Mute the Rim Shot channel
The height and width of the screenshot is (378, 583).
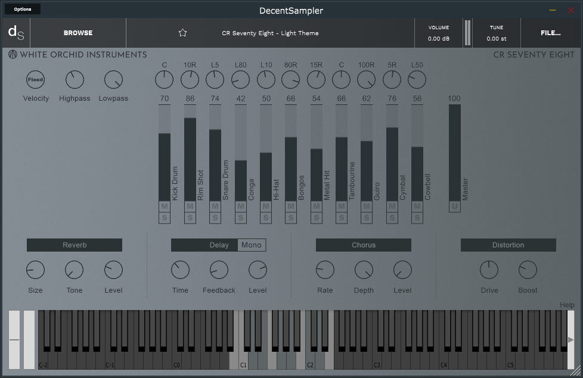click(x=190, y=206)
